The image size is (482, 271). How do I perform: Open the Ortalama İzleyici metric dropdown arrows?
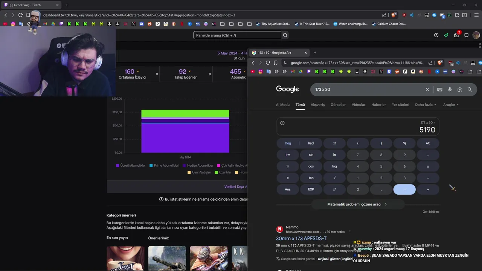point(157,74)
